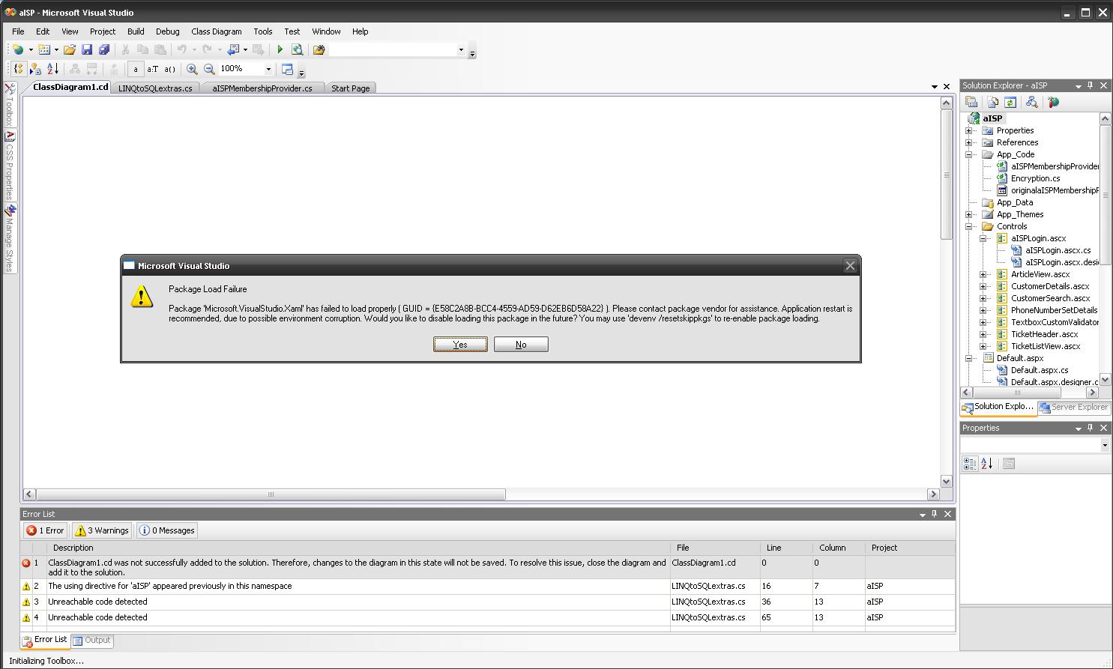The width and height of the screenshot is (1113, 669).
Task: Switch to aISPMembershipProvider.cs tab
Action: 262,88
